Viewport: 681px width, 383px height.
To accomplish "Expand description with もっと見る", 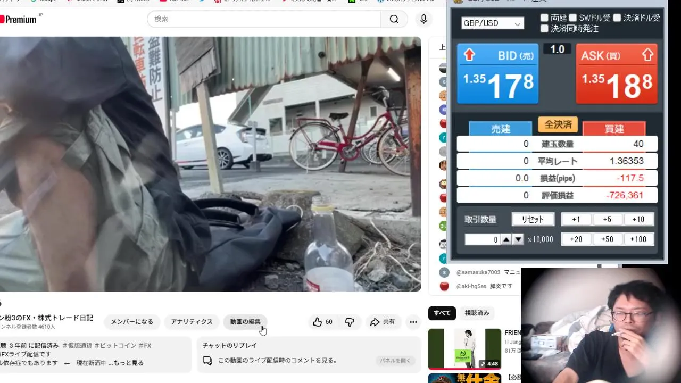I will tap(128, 363).
